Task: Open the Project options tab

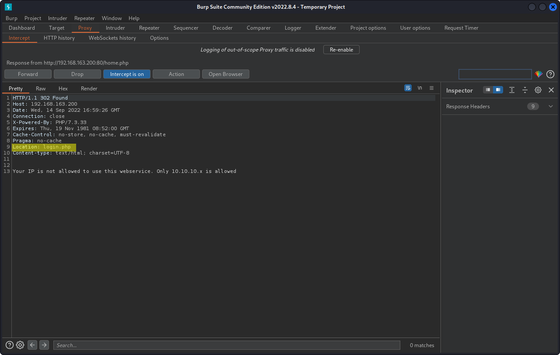Action: click(368, 28)
